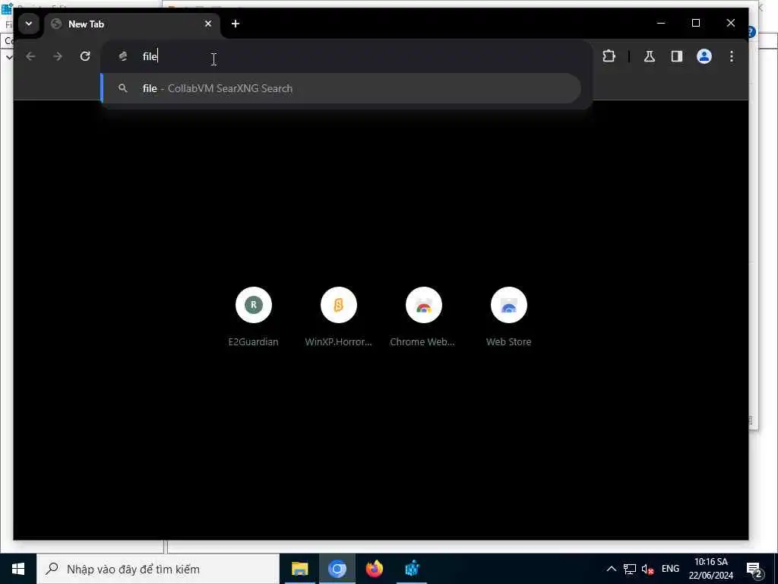The width and height of the screenshot is (778, 584).
Task: Go back using the back arrow
Action: tap(30, 56)
